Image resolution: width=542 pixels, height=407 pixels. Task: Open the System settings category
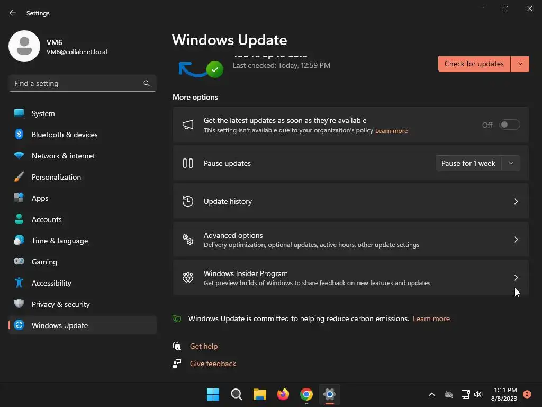[x=82, y=113]
